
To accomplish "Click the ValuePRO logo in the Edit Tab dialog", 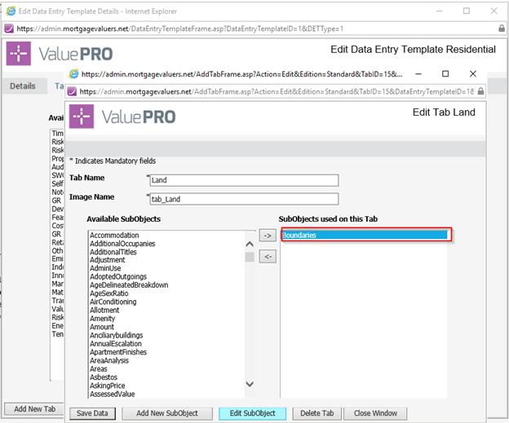I will point(122,117).
